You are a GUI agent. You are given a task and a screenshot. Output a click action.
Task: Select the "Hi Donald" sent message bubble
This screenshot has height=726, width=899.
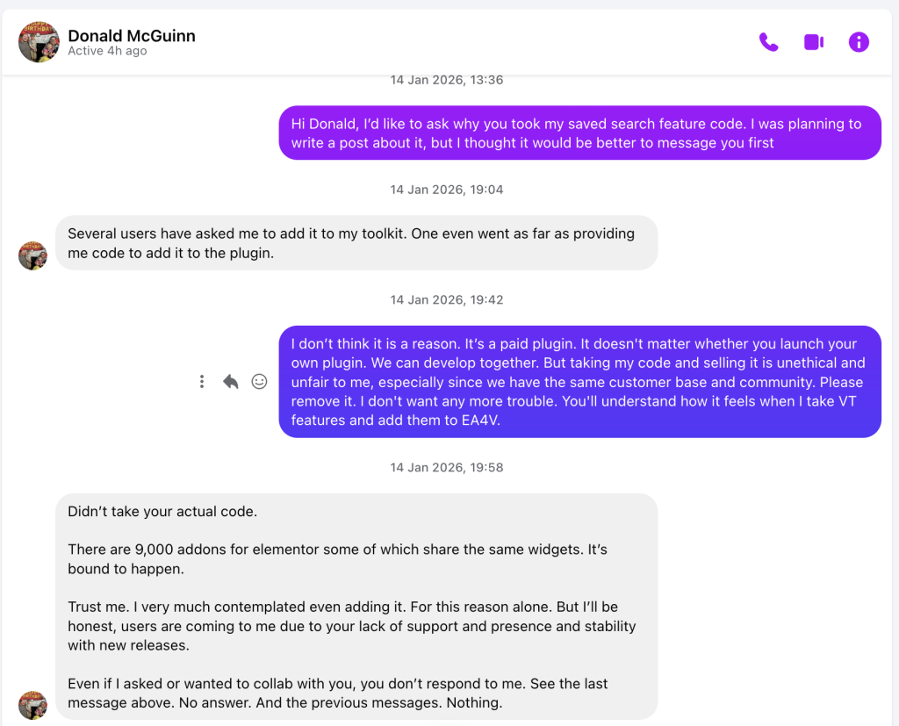coord(579,133)
